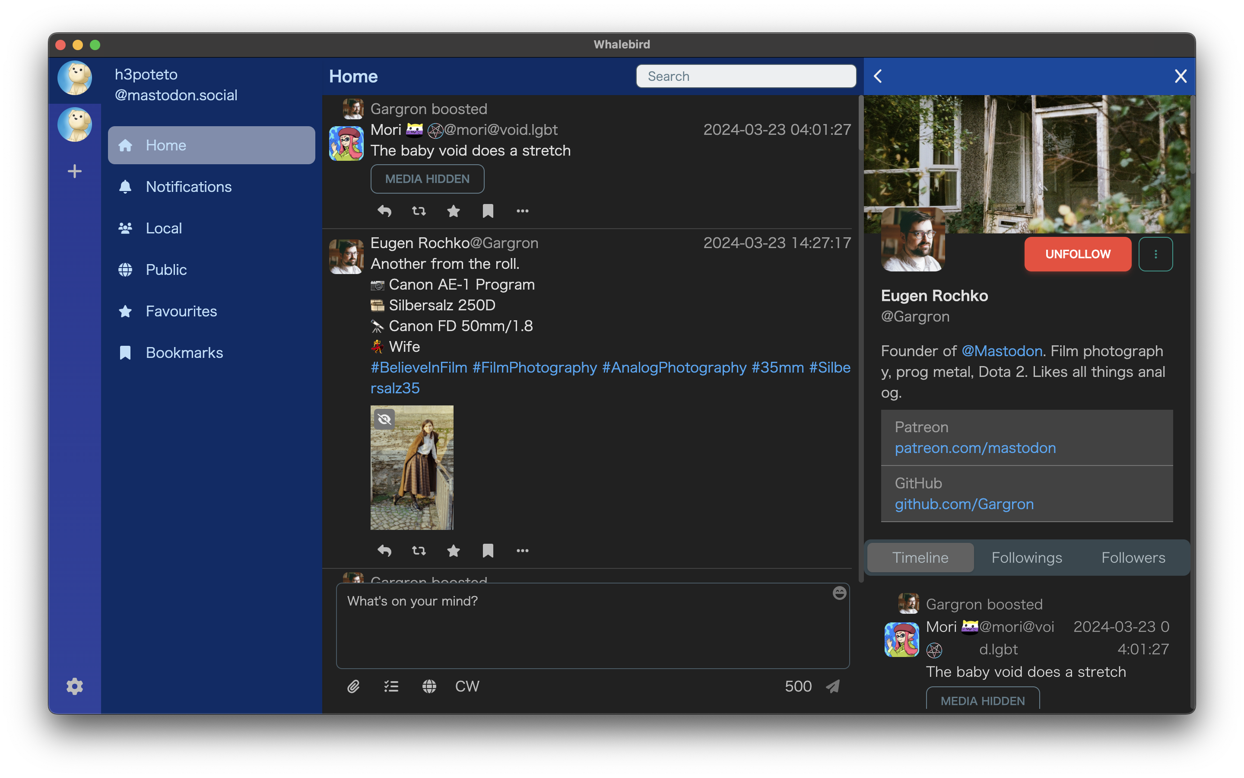Open patreon.com/mastodon link
Viewport: 1244px width, 778px height.
click(974, 447)
